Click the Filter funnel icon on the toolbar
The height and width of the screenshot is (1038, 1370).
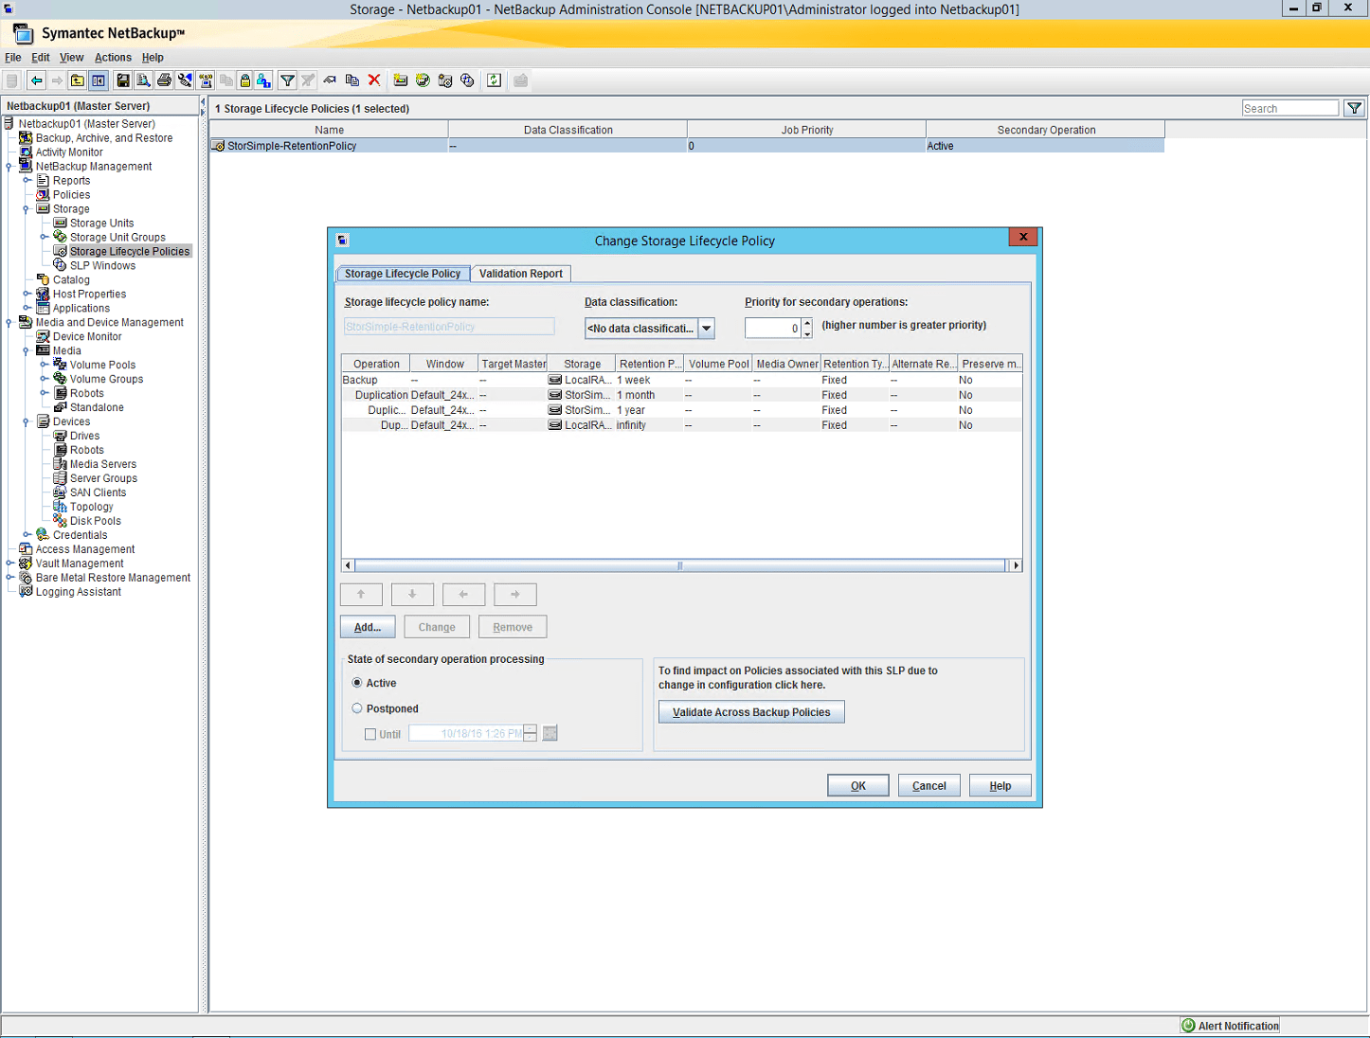287,80
